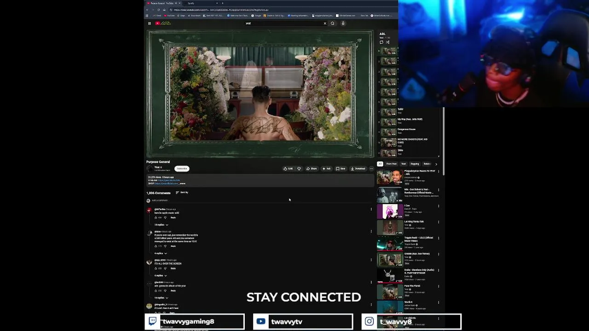Toggle shuffle on the ADL playlist

point(387,42)
